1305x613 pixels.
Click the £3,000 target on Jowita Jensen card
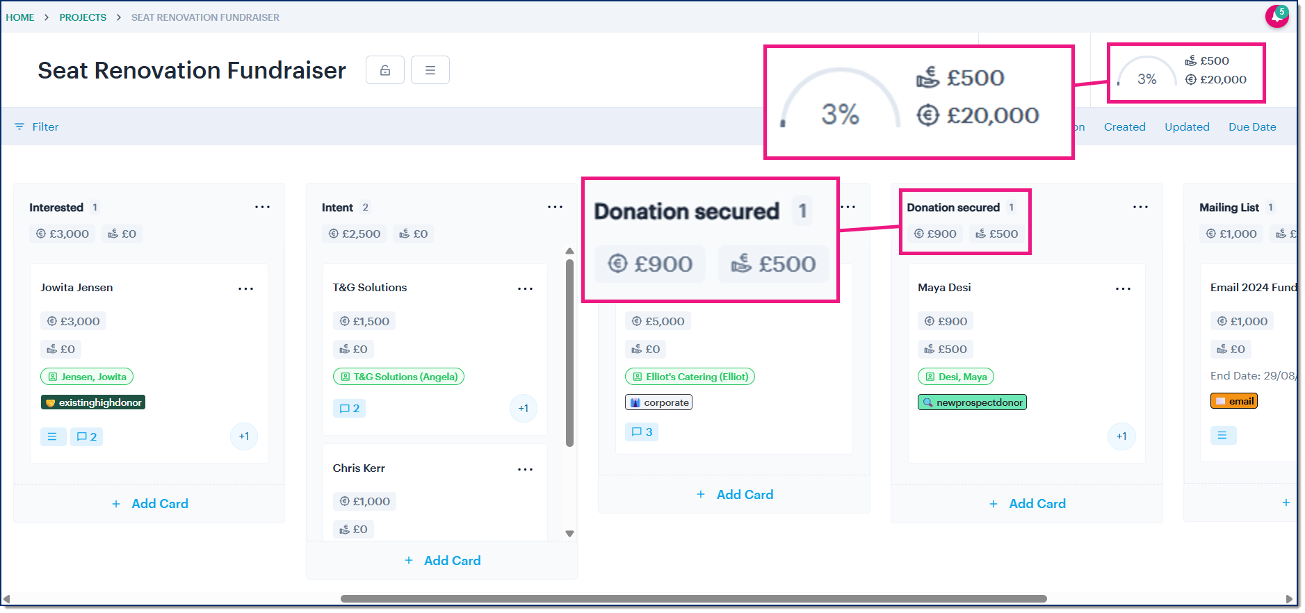[x=73, y=321]
